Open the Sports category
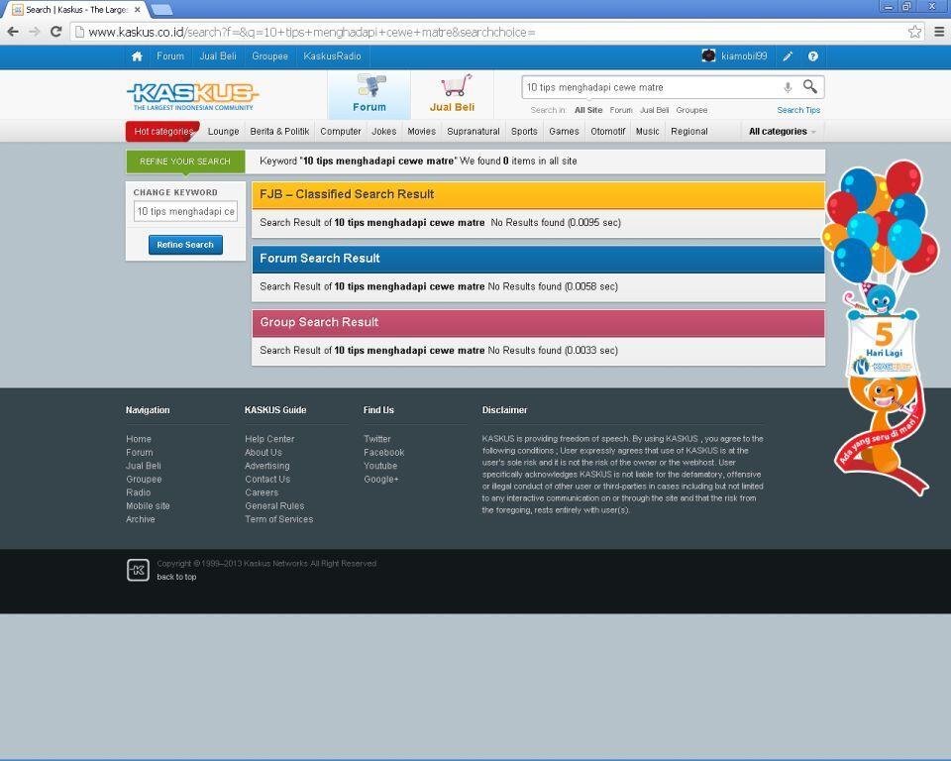The height and width of the screenshot is (761, 951). click(524, 132)
